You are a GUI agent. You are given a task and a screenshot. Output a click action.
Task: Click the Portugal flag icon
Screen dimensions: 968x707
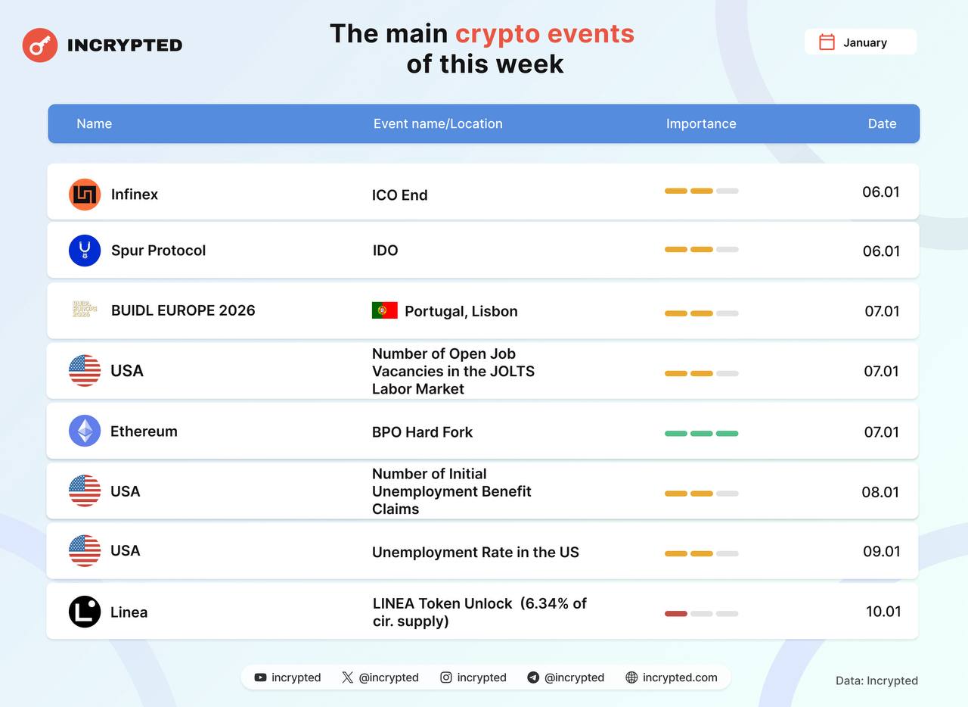coord(385,310)
